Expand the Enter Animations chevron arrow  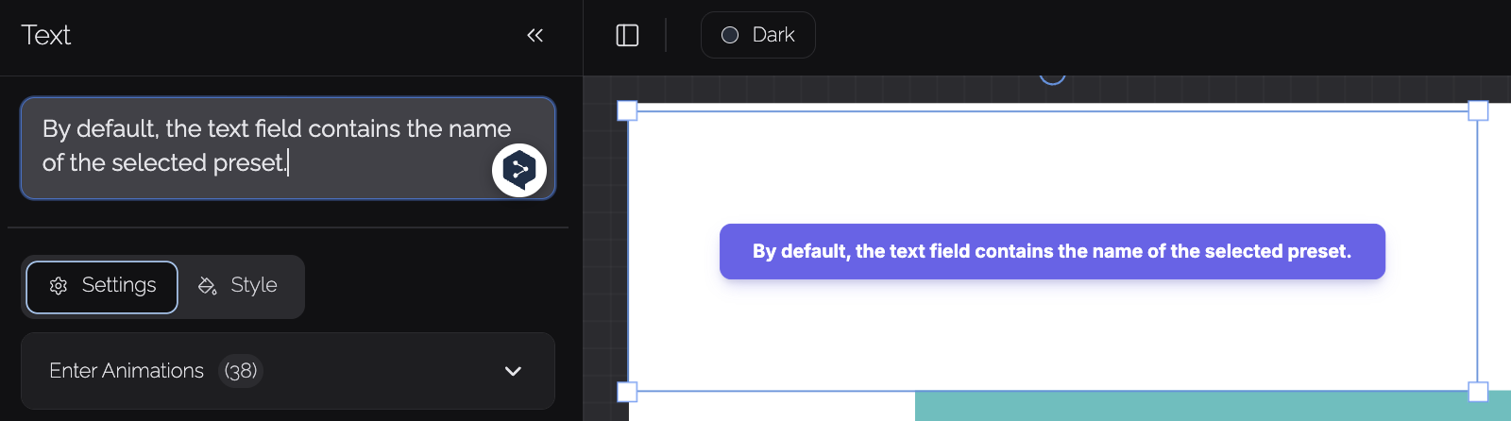tap(513, 371)
